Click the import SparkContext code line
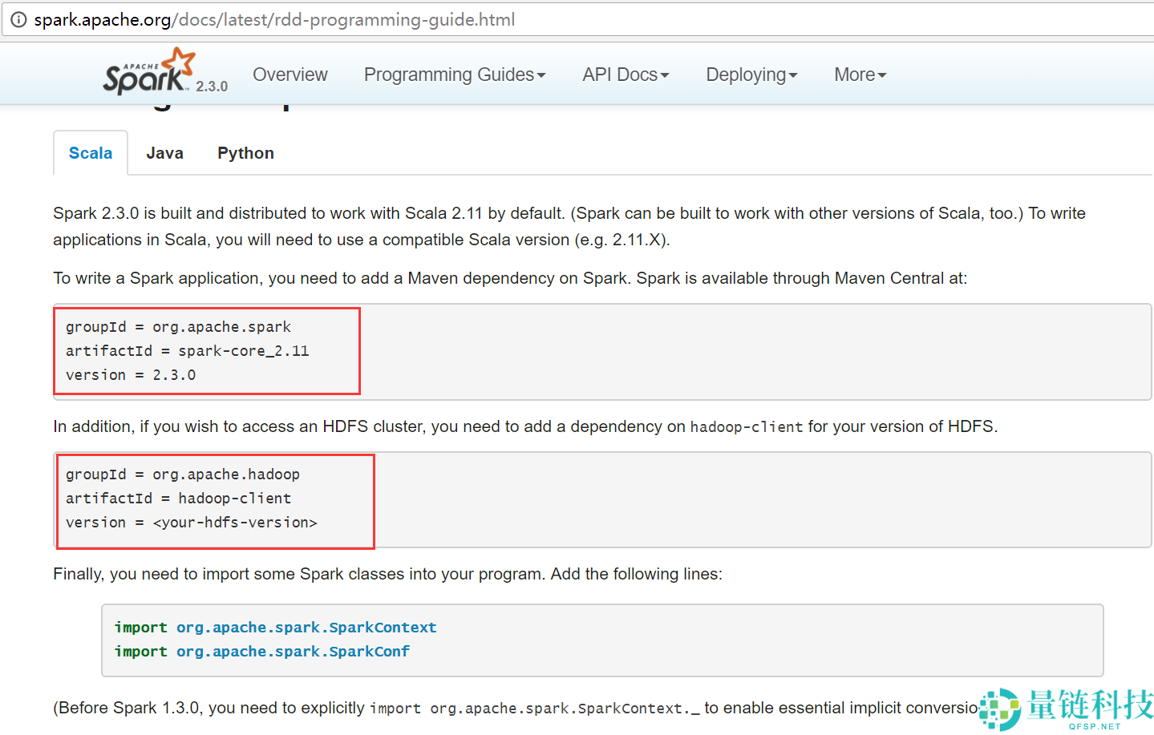 [x=275, y=628]
